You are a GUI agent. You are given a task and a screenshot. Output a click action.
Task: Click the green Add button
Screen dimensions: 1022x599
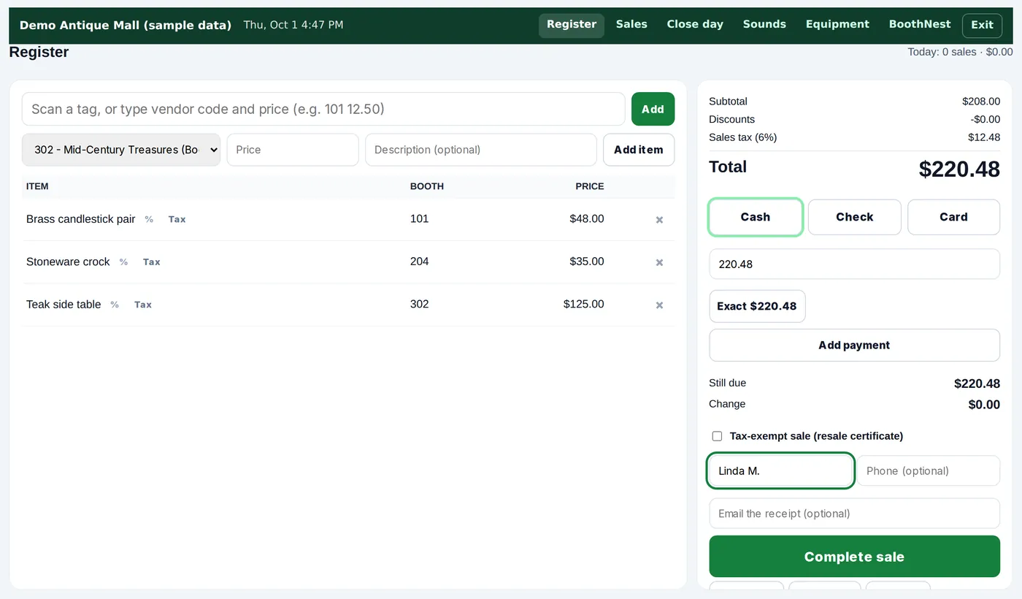coord(653,109)
